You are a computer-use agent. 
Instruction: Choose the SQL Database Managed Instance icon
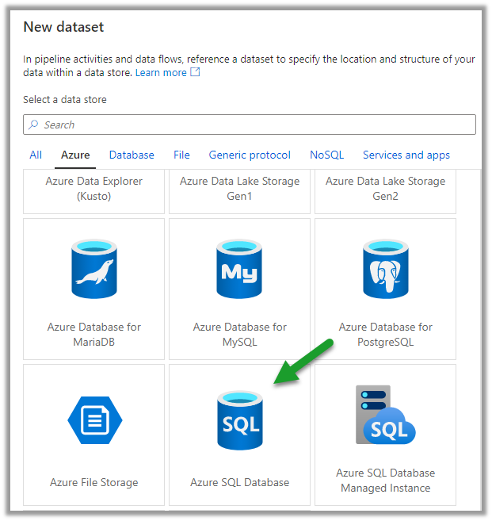click(385, 416)
